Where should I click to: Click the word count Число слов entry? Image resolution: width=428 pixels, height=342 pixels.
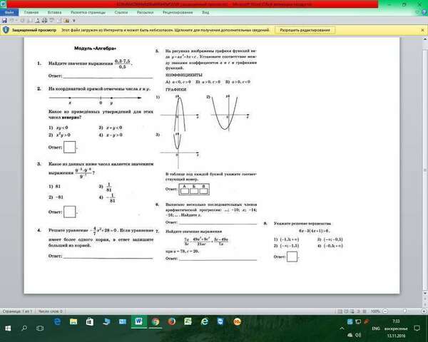point(50,311)
